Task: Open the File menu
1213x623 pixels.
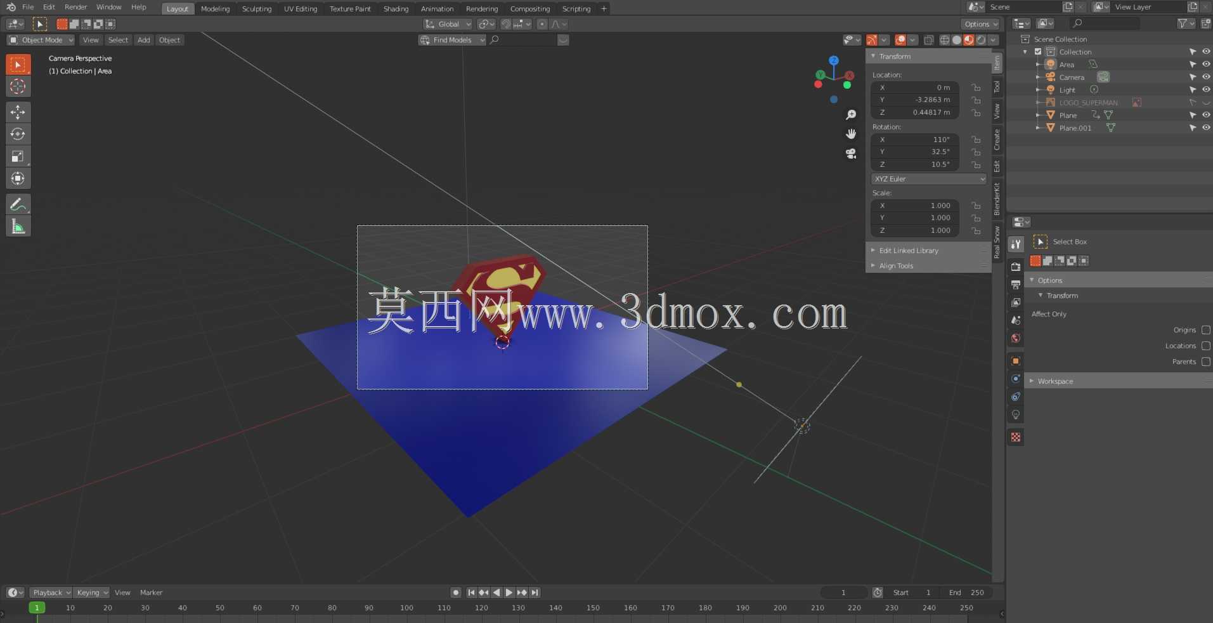Action: coord(28,7)
